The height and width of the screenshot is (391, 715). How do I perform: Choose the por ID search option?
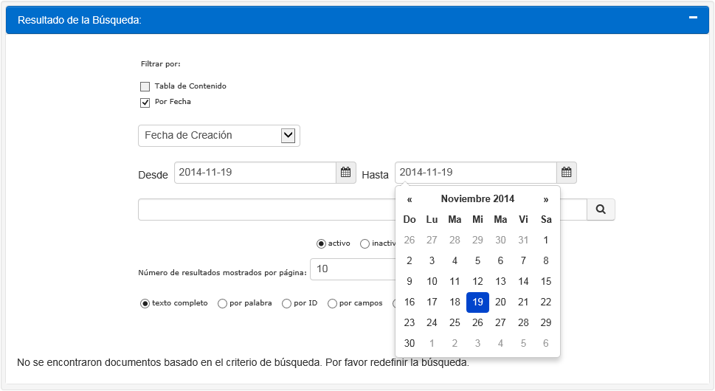pos(286,303)
